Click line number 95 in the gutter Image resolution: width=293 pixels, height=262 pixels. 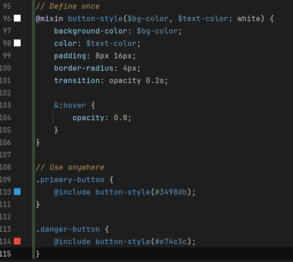pyautogui.click(x=6, y=6)
